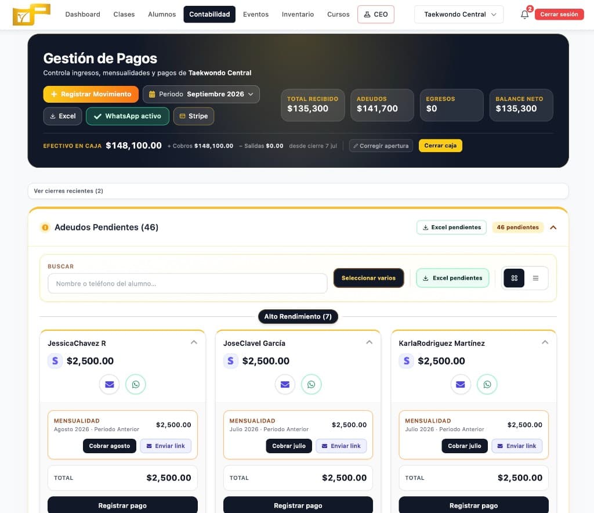Collapse the KarlaRodriguez Martínez card
This screenshot has height=513, width=594.
coord(545,342)
